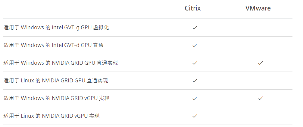Image resolution: width=303 pixels, height=127 pixels.
Task: Click the empty VMware cell in Intel GVT-d row
Action: coord(261,45)
